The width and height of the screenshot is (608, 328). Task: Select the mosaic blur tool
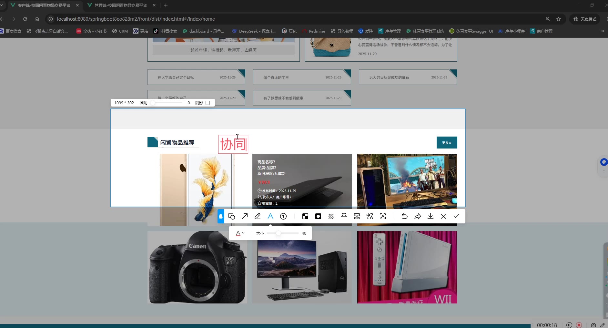305,216
